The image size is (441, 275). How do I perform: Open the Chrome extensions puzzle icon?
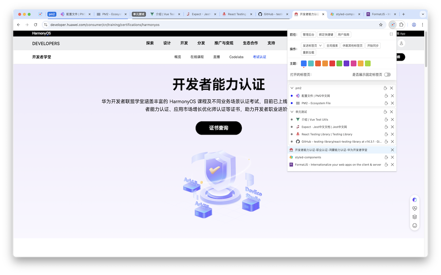point(401,25)
